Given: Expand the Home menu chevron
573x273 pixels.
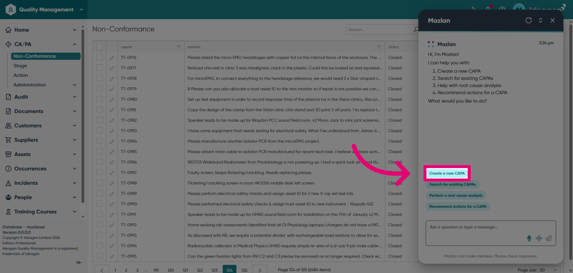Looking at the screenshot, I should 75,30.
